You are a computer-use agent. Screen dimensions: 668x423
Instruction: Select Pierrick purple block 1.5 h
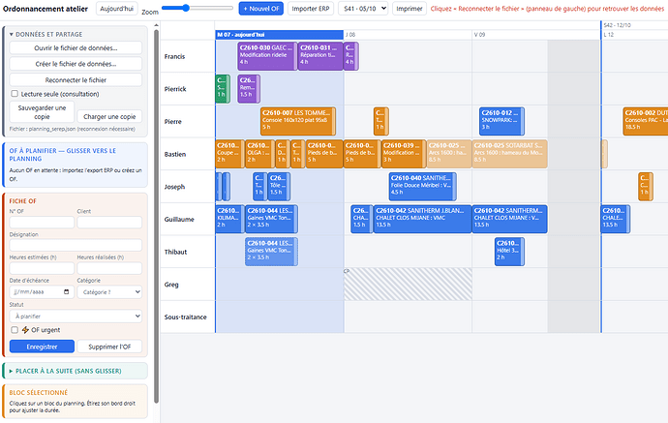249,89
